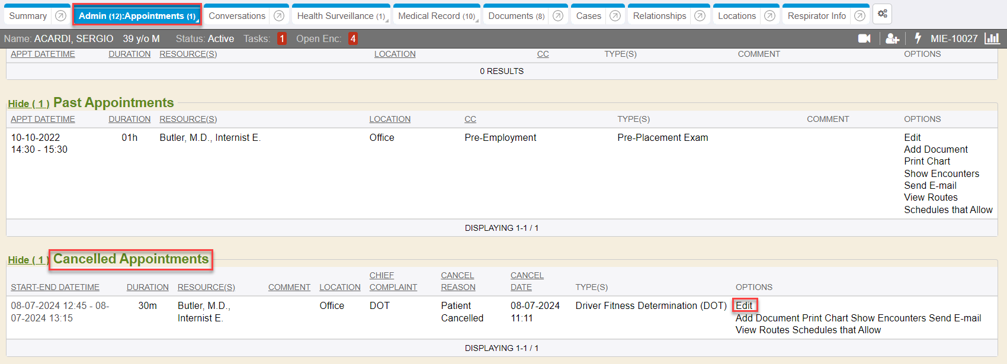
Task: Open the Relationships tab
Action: (x=659, y=16)
